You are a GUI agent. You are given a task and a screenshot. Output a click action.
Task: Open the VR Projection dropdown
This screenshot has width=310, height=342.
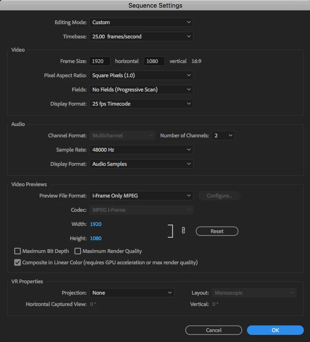pos(132,293)
